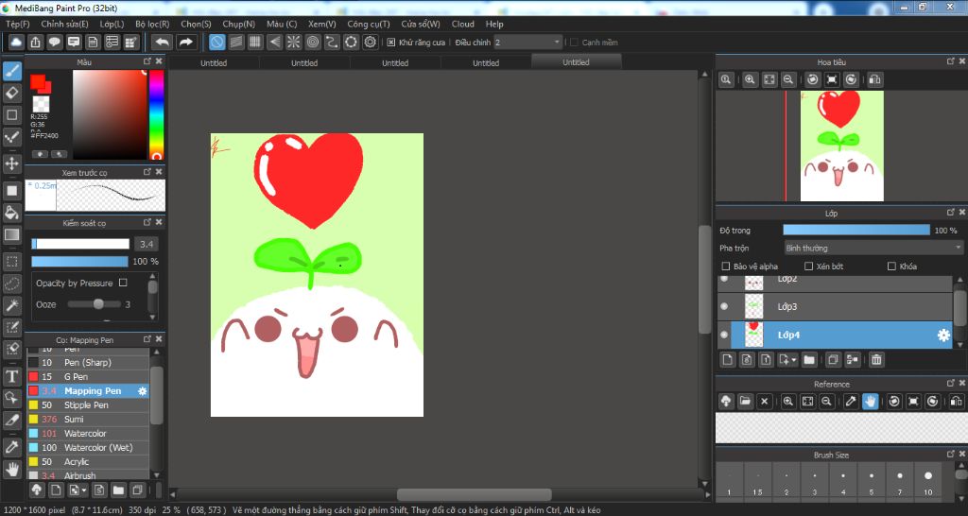
Task: Turn off snap using the snap-off icon
Action: click(x=216, y=42)
